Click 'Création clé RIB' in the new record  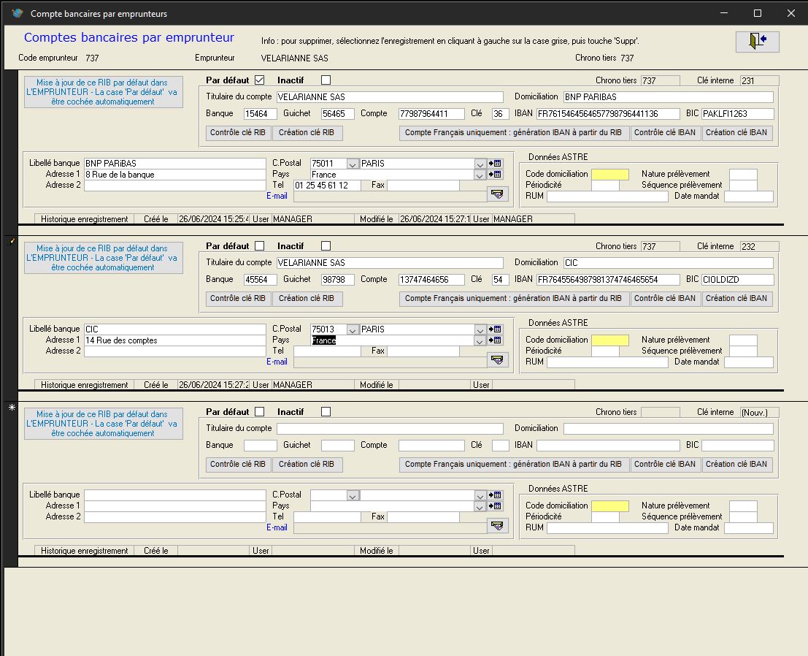tap(307, 464)
